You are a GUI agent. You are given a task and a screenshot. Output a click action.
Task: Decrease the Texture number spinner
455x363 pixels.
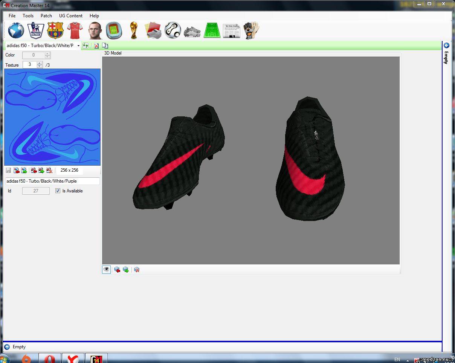click(x=40, y=66)
